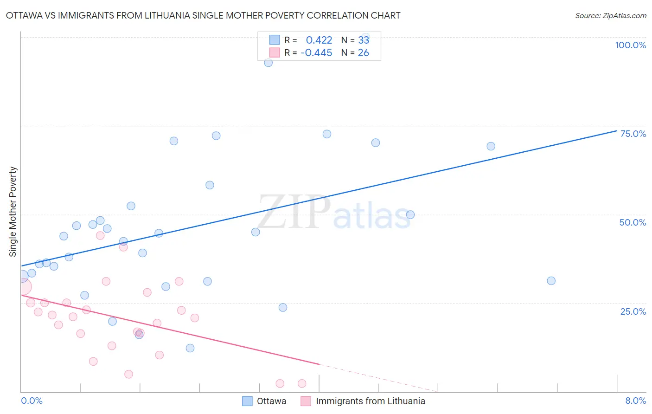
Task: Click the blue R = 0.422 stats swatch
Action: coord(275,40)
